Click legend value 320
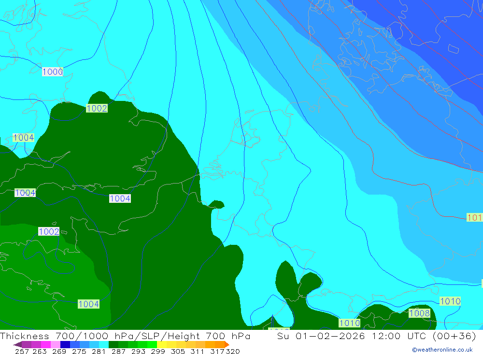The width and height of the screenshot is (483, 354). pos(233,351)
